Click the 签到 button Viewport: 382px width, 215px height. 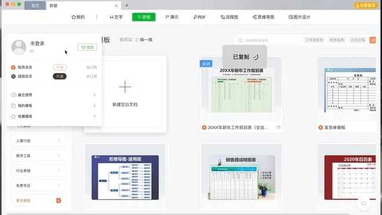click(x=87, y=47)
